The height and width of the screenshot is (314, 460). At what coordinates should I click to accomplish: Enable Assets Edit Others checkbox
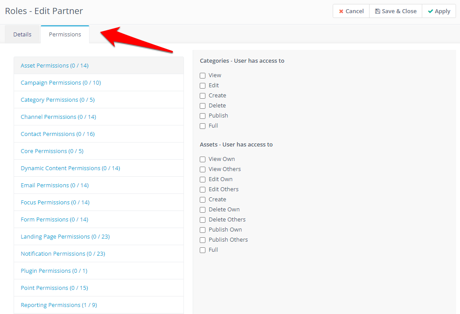pyautogui.click(x=203, y=189)
